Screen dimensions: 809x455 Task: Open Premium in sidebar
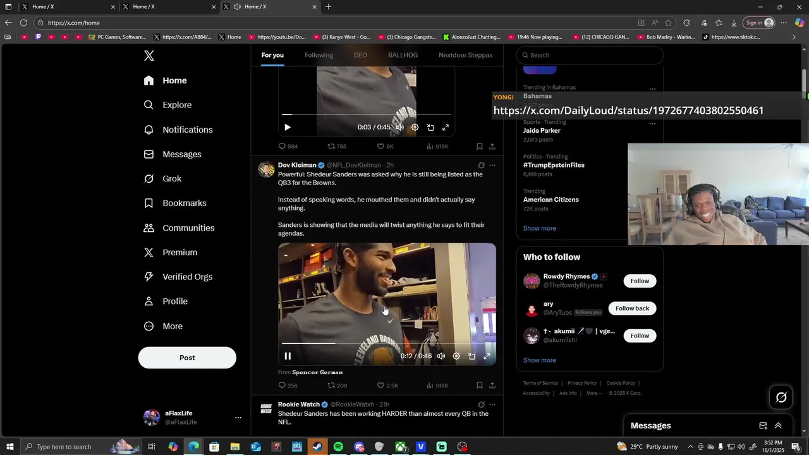point(171,252)
